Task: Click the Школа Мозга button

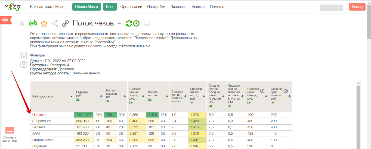Action: (86, 7)
